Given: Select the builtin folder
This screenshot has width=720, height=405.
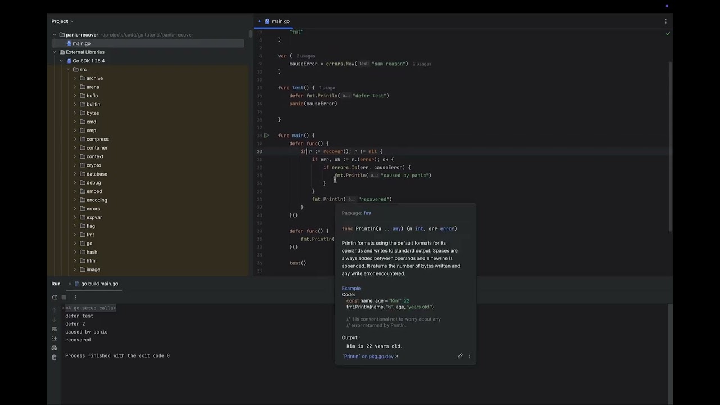Looking at the screenshot, I should (x=93, y=105).
